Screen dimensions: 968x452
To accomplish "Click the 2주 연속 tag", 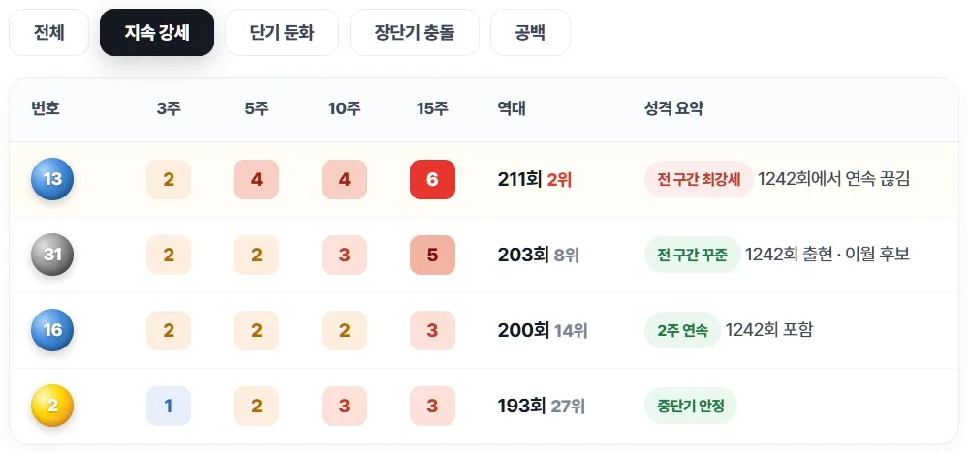I will click(682, 330).
